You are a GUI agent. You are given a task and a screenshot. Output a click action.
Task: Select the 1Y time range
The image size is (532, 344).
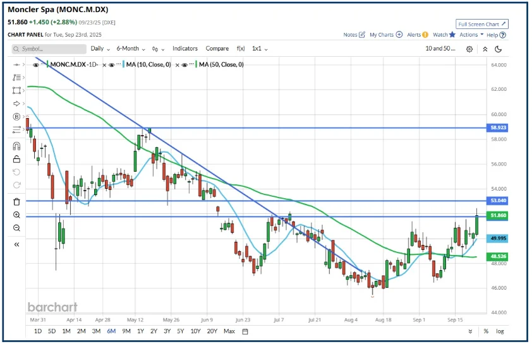pyautogui.click(x=140, y=331)
